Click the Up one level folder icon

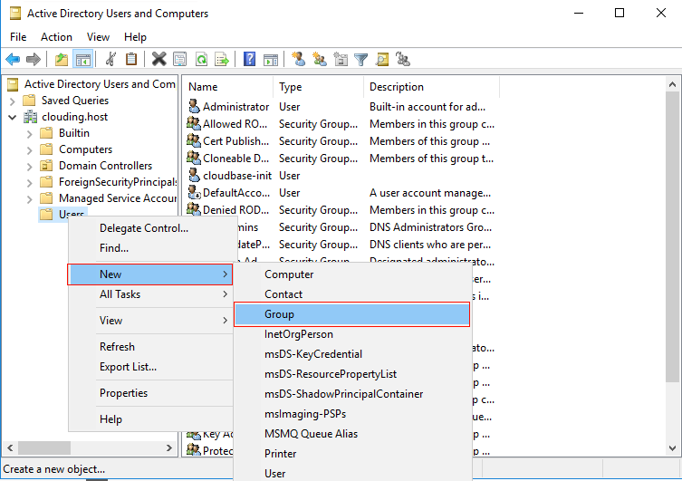pyautogui.click(x=62, y=59)
